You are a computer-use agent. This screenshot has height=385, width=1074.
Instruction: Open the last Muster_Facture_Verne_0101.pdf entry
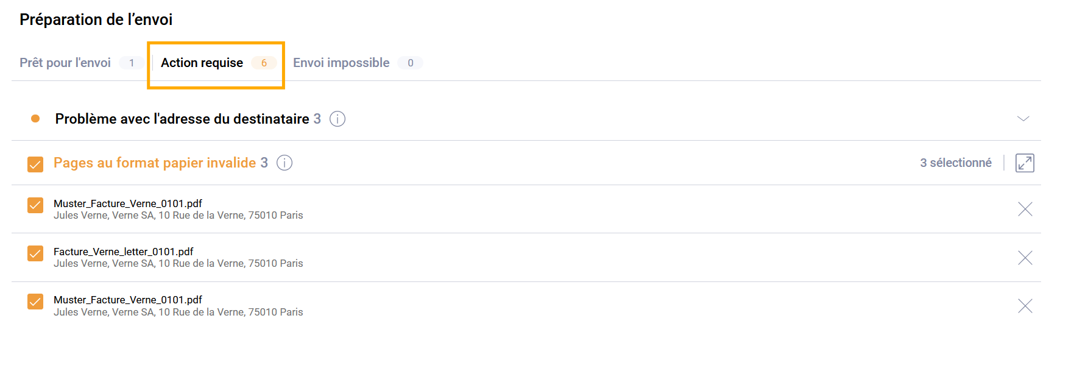[x=128, y=300]
